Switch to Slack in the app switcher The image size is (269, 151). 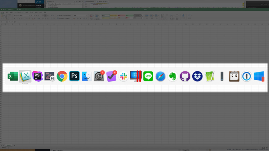123,76
